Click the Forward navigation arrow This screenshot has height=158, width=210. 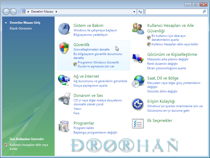tap(14, 12)
